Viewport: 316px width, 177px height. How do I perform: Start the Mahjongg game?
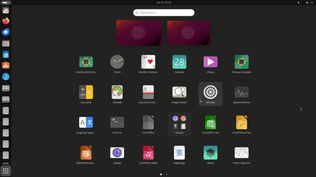[x=179, y=153]
